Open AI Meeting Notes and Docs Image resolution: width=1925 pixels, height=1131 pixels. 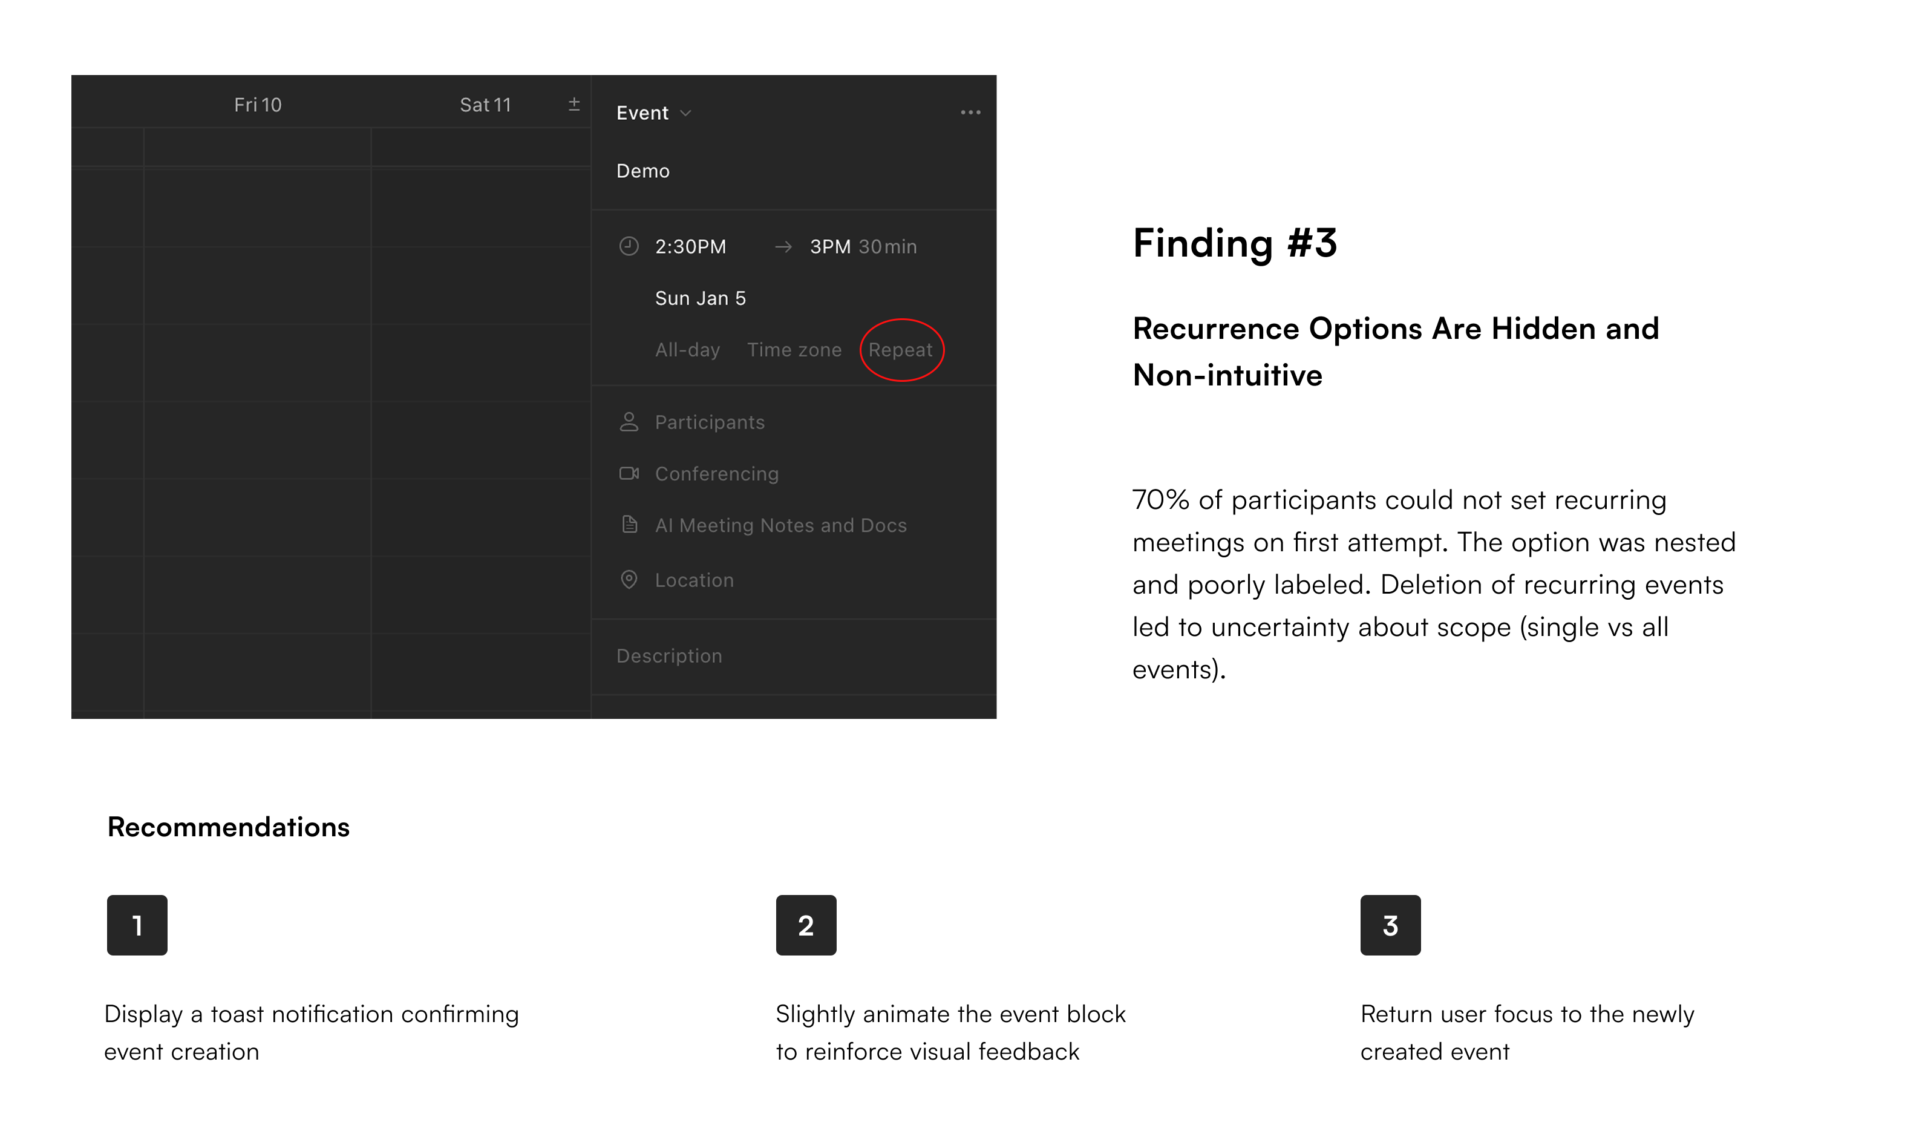[x=780, y=525]
